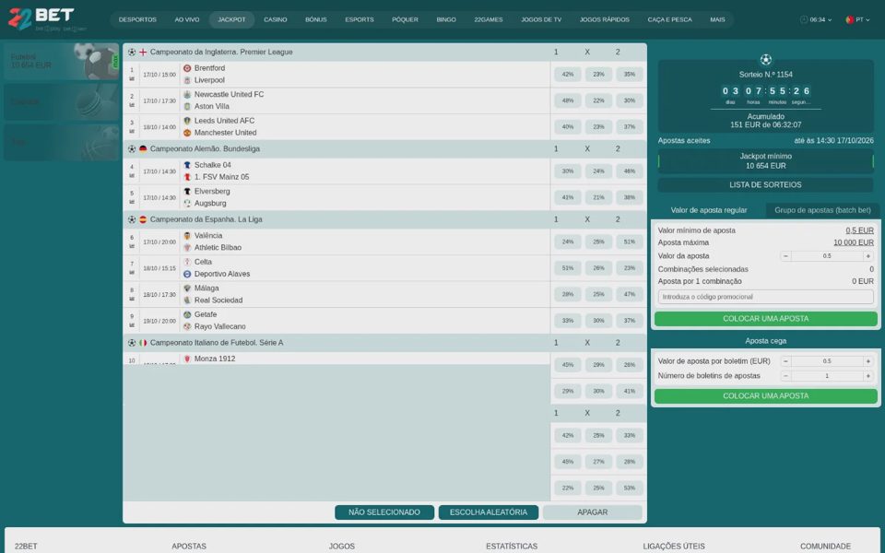Open statistics icon for Málaga vs Real Sociedad
885x553 pixels.
(x=132, y=299)
